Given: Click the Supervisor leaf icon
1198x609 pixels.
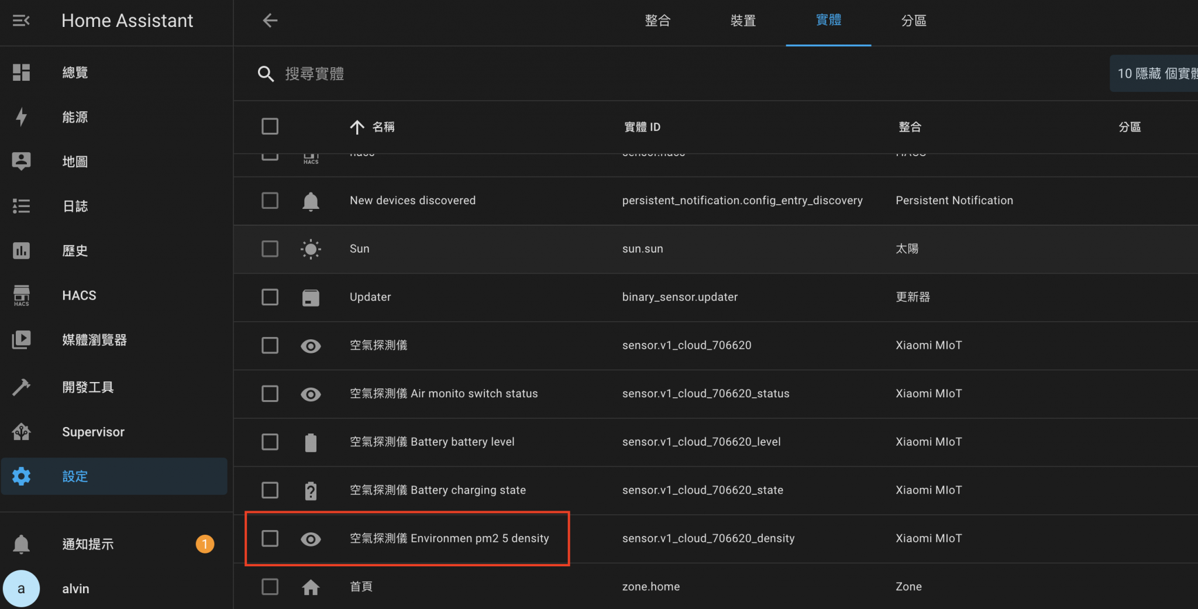Looking at the screenshot, I should tap(22, 432).
